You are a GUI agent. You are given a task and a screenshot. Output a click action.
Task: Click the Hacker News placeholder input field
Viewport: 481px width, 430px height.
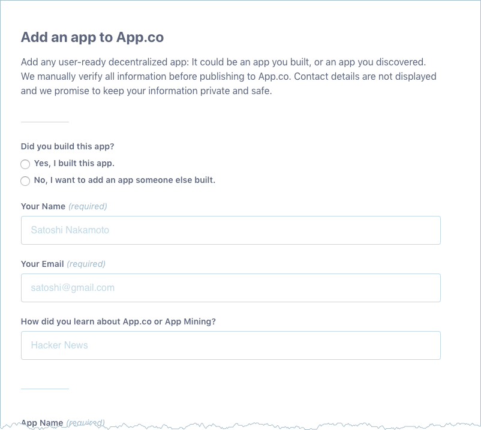230,345
